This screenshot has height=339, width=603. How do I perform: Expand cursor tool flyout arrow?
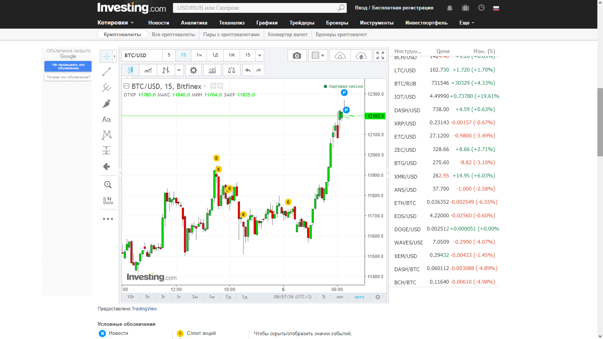click(x=115, y=56)
